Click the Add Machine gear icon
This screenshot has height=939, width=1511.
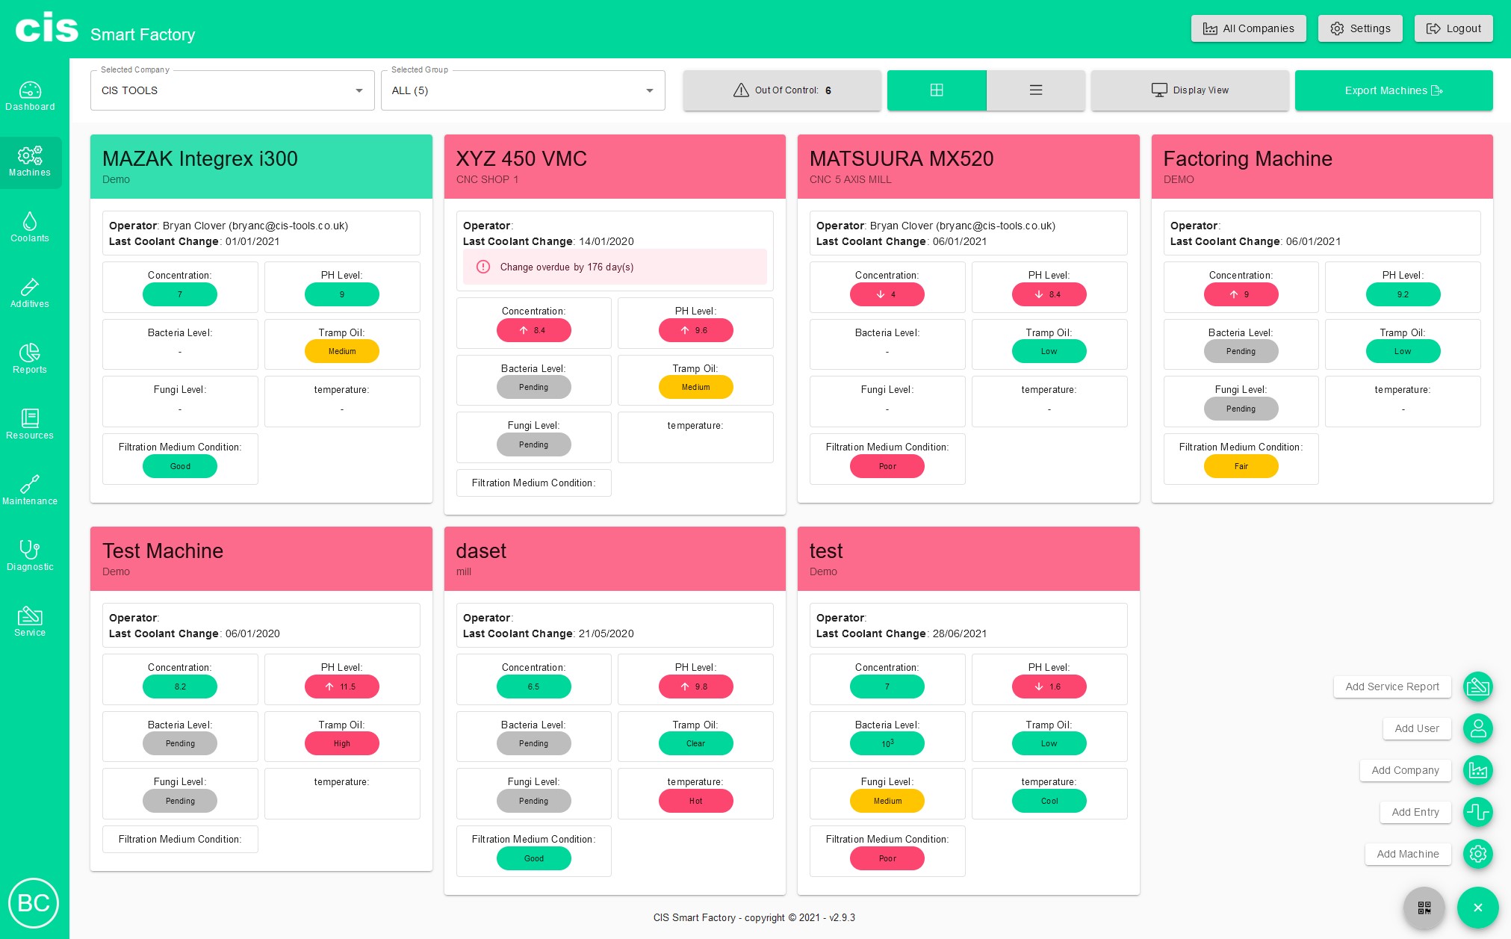(x=1477, y=854)
